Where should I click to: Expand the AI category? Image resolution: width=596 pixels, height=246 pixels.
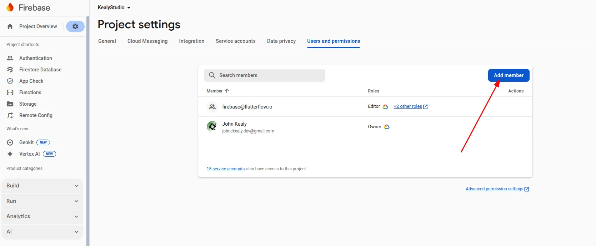42,232
